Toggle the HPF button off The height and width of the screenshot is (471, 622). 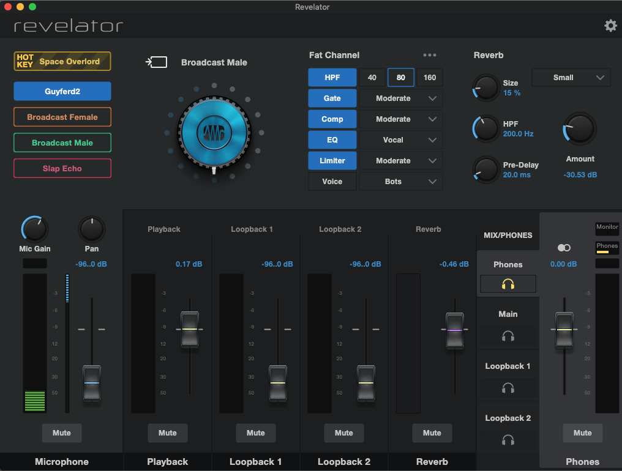coord(332,77)
